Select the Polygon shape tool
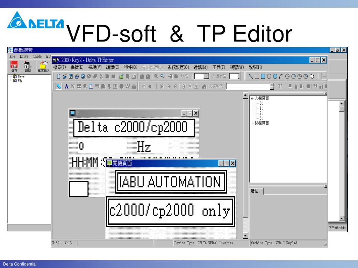Viewport: 358px width, 268px height. (x=312, y=76)
